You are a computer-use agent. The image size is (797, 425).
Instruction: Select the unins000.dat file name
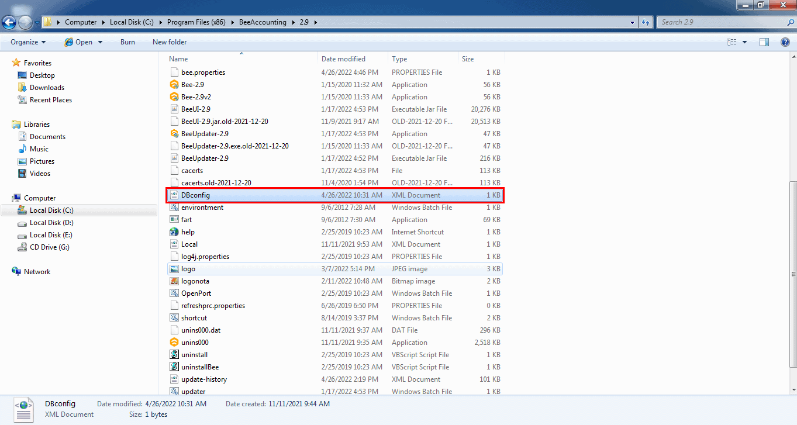[201, 330]
